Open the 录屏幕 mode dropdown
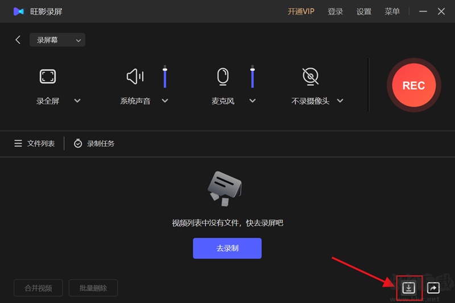The image size is (455, 303). pos(57,40)
